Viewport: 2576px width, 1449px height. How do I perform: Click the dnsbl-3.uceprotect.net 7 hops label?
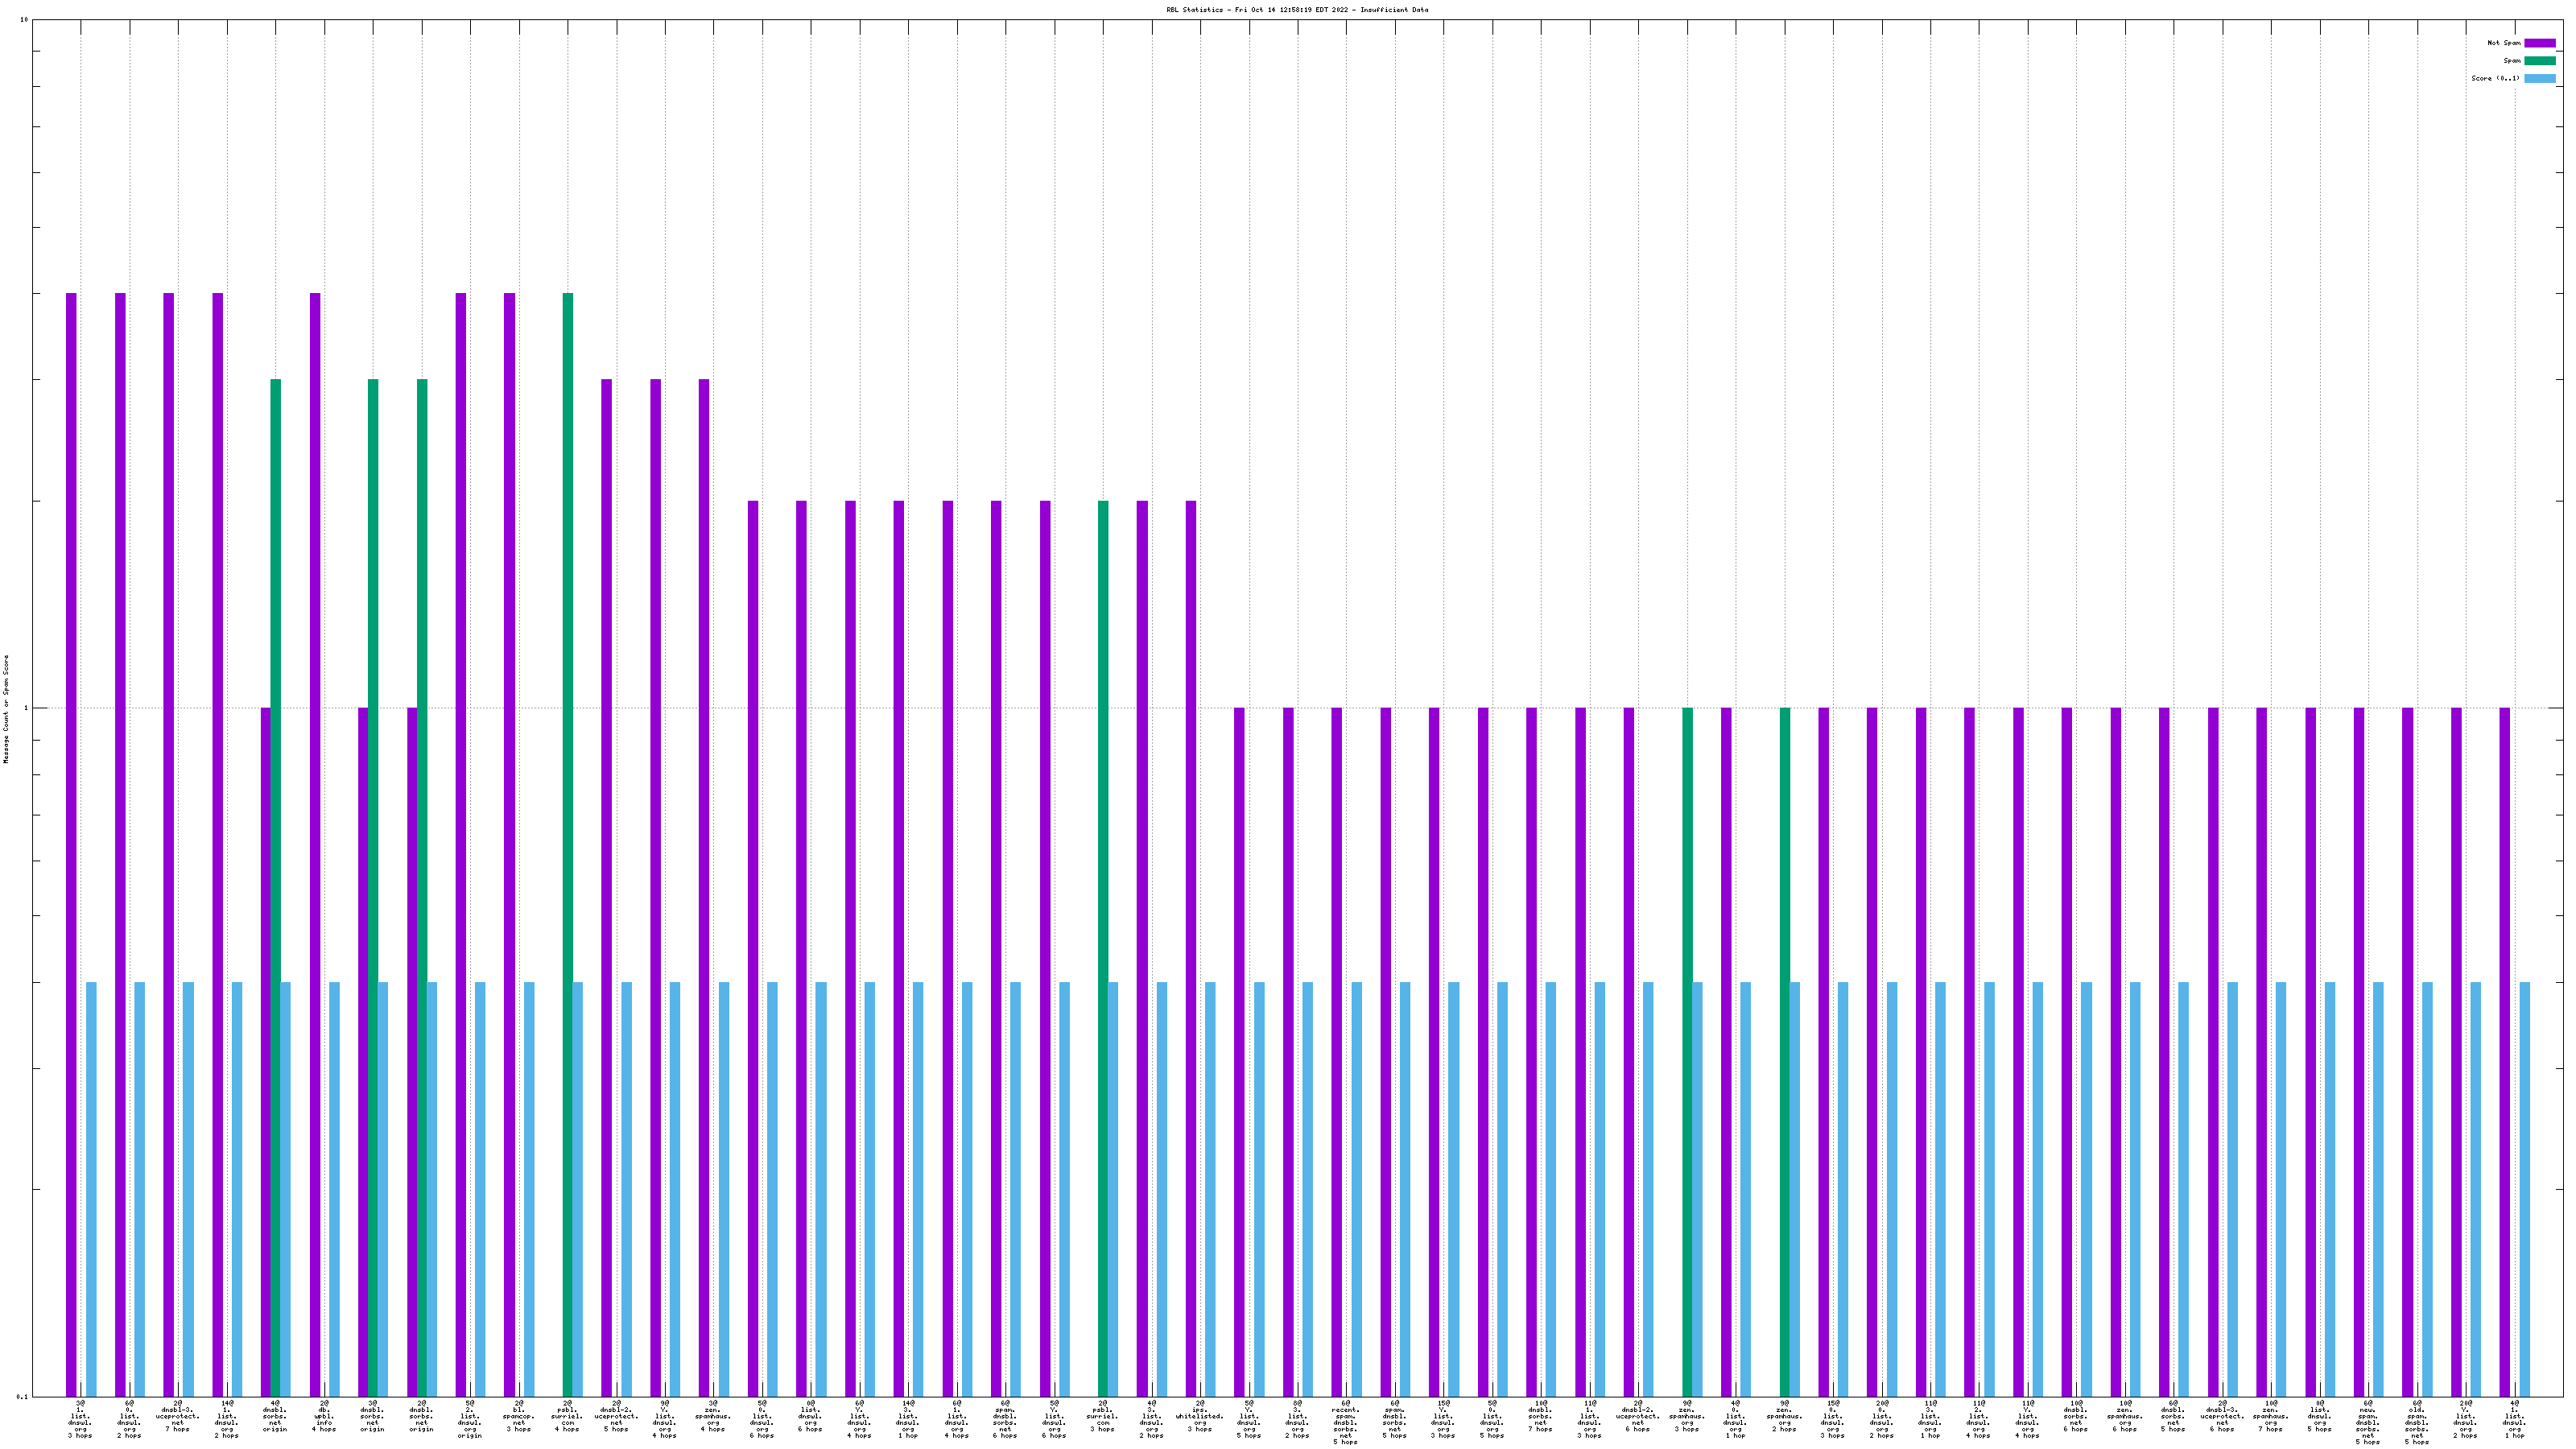pos(178,1416)
